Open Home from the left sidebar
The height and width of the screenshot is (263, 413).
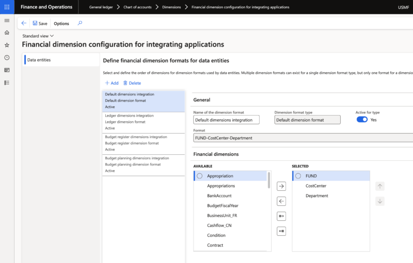pyautogui.click(x=7, y=32)
